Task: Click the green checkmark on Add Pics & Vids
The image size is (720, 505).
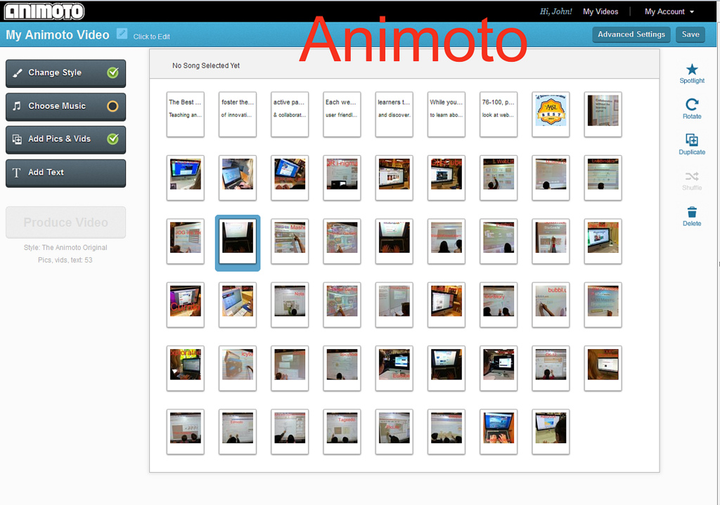Action: tap(112, 139)
